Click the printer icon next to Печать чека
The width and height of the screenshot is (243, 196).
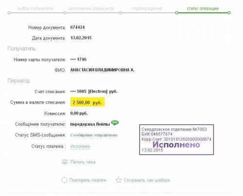pyautogui.click(x=65, y=162)
